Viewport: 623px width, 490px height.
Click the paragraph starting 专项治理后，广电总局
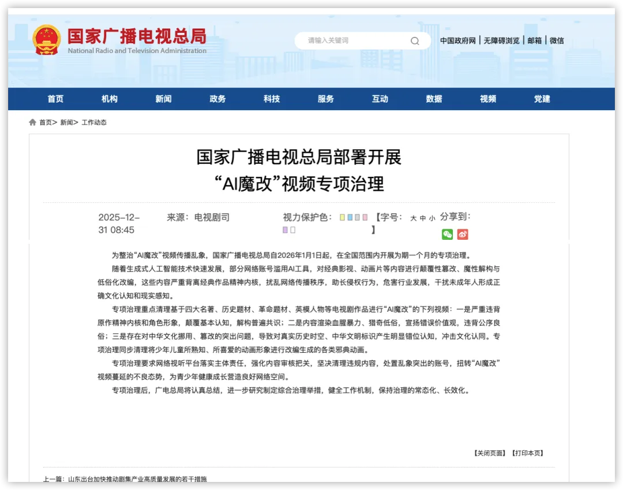pyautogui.click(x=292, y=390)
